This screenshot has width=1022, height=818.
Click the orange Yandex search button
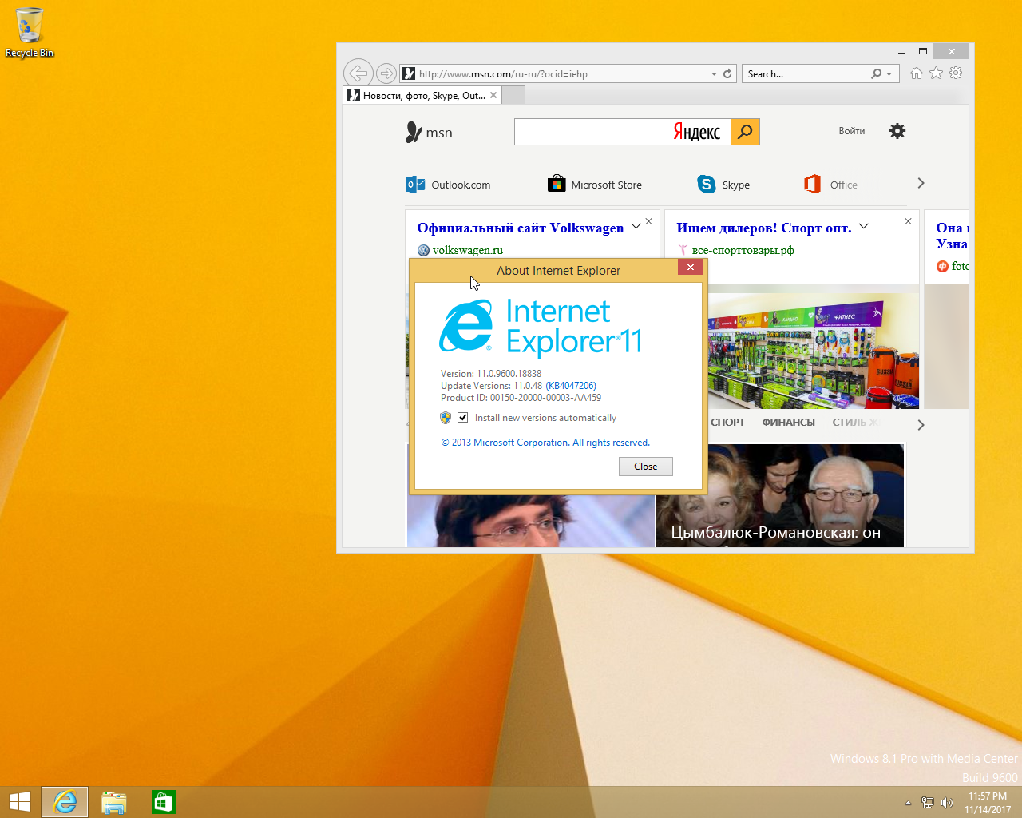[745, 132]
